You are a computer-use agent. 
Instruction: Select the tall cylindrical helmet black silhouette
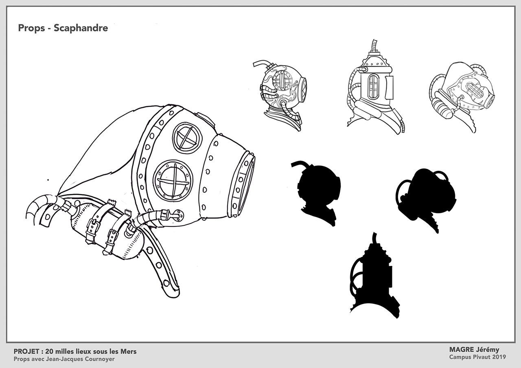375,275
